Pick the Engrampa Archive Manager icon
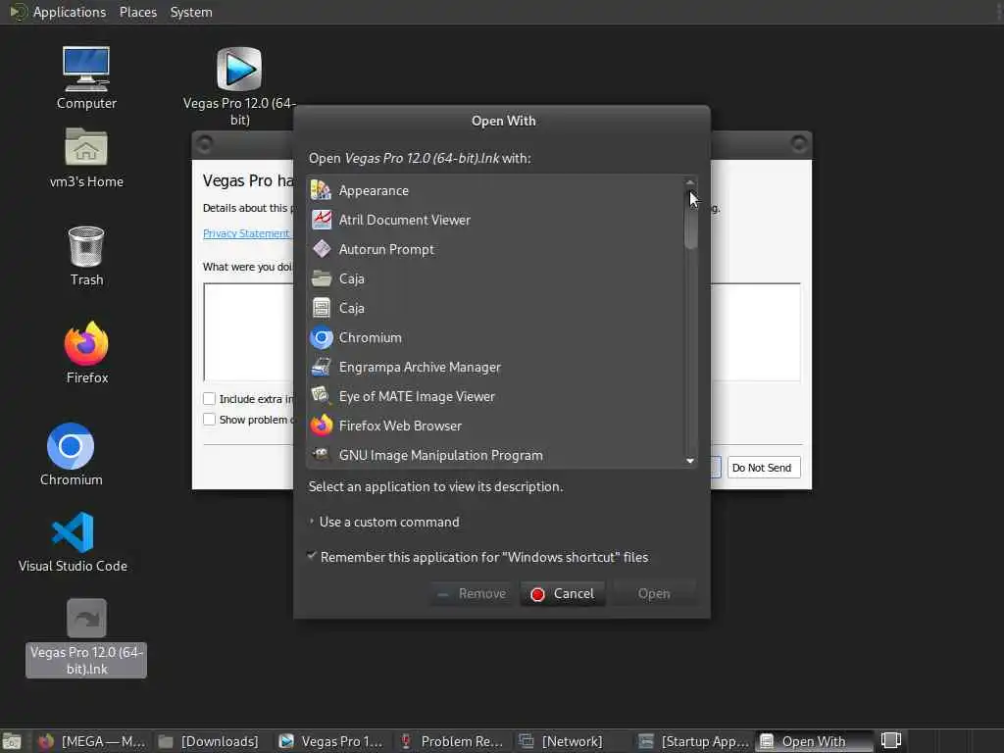1004x753 pixels. pyautogui.click(x=321, y=367)
